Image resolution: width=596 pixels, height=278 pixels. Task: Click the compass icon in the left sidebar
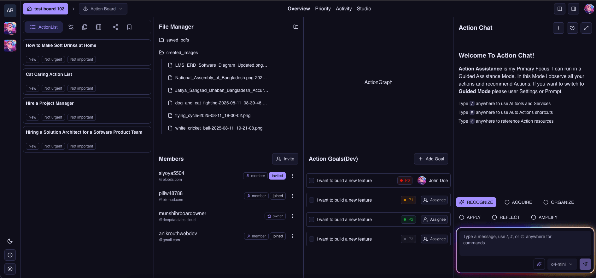10,269
